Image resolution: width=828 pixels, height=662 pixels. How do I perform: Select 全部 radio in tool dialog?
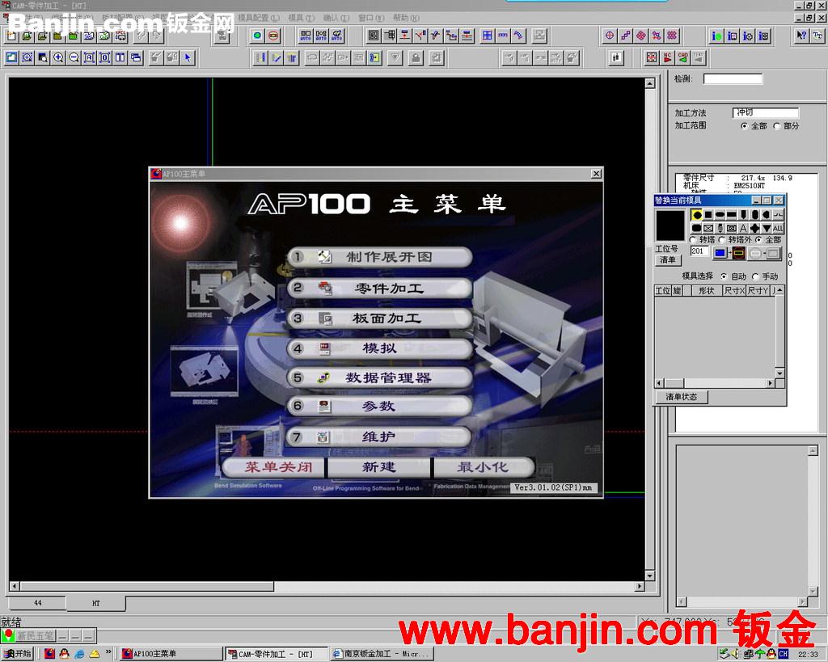[758, 240]
